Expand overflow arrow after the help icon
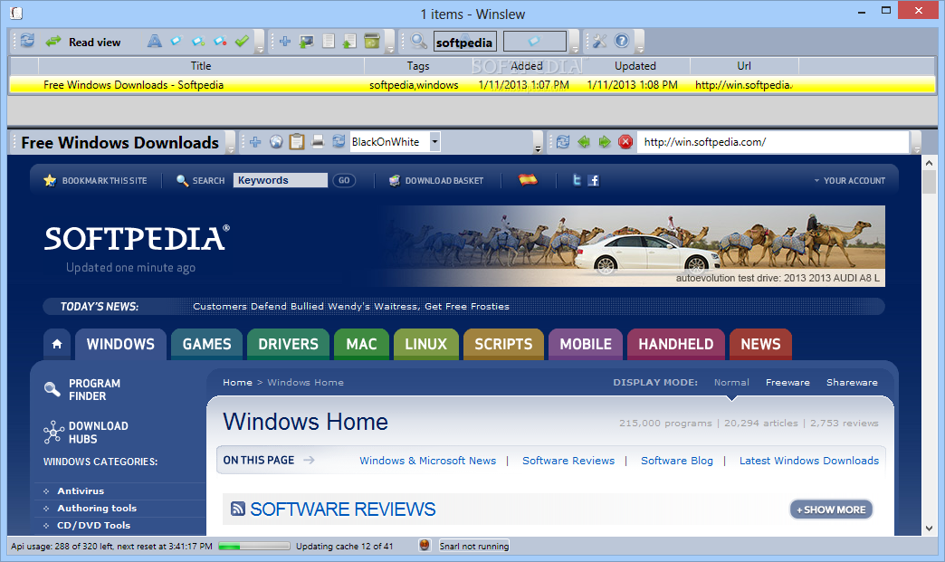Viewport: 945px width, 562px height. [x=639, y=43]
